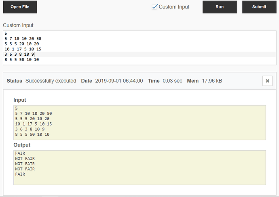
Task: Click '3 6 3 8 10 9' in results Input box
Action: (x=30, y=129)
